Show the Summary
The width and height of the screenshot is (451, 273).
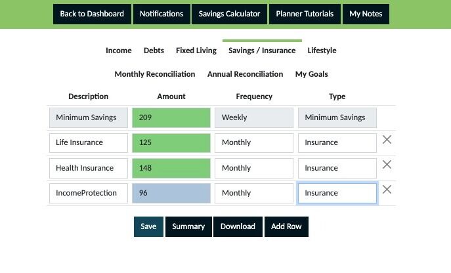[188, 226]
